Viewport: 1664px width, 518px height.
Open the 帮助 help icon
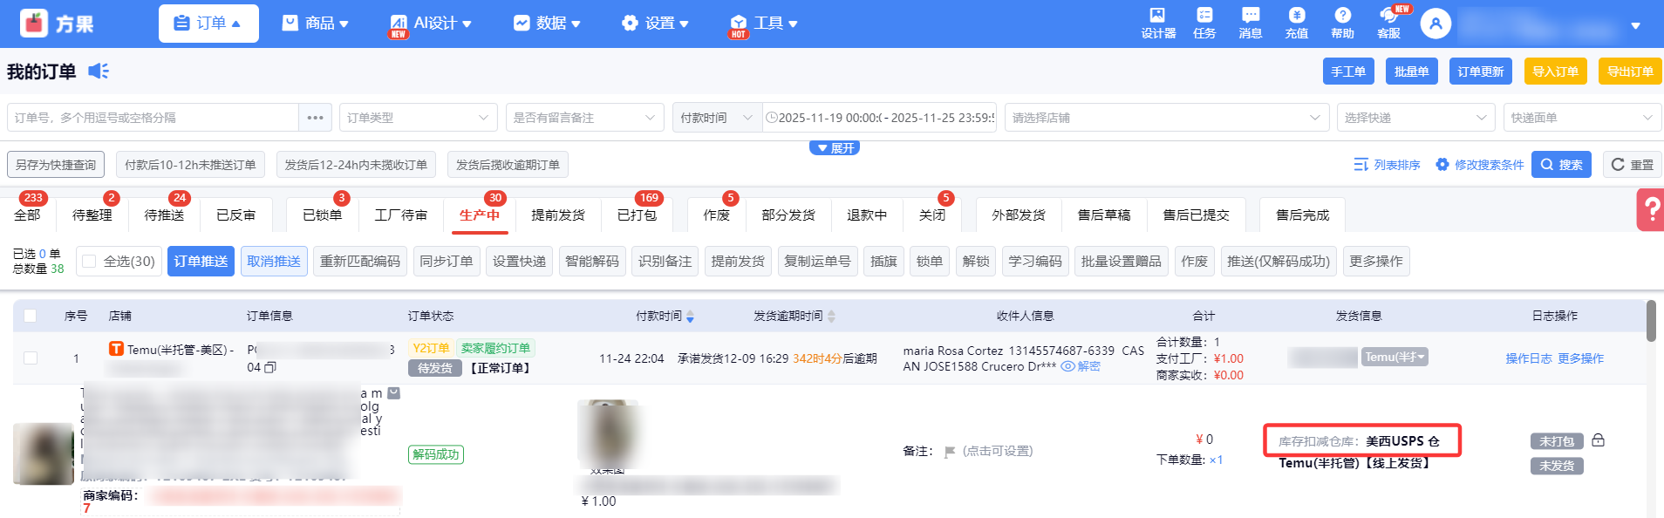click(1343, 24)
